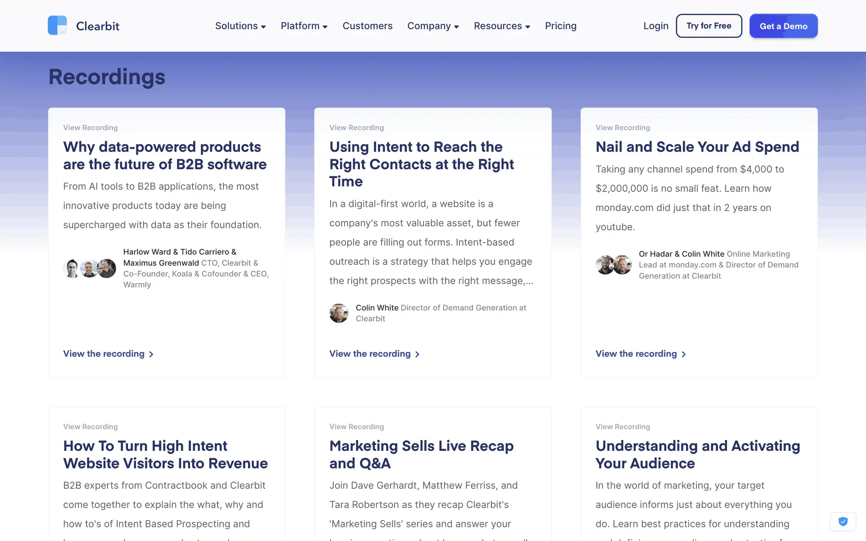Screen dimensions: 866x541
Task: Click chevron arrow on first View the recording
Action: point(151,354)
